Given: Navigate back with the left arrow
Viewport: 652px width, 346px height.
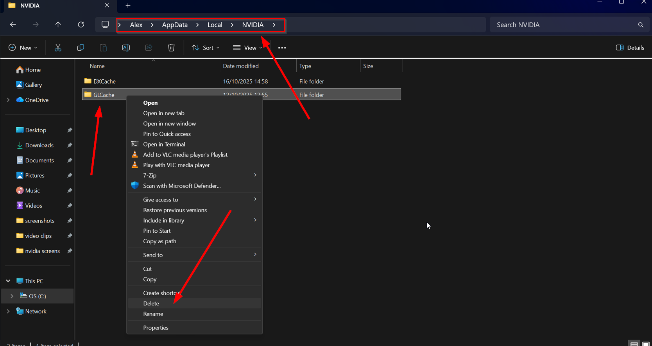Looking at the screenshot, I should 13,25.
